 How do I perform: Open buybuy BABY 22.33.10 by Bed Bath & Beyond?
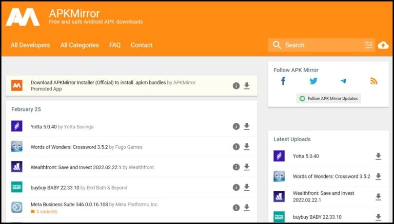pyautogui.click(x=55, y=188)
